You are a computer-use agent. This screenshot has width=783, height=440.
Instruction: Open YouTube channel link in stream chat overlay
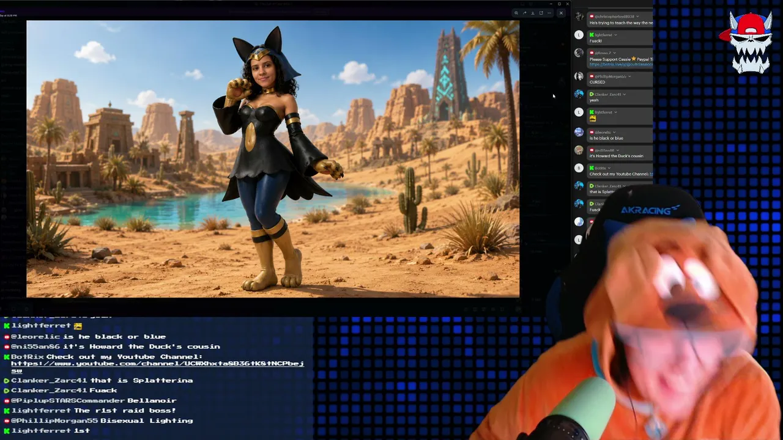(157, 367)
